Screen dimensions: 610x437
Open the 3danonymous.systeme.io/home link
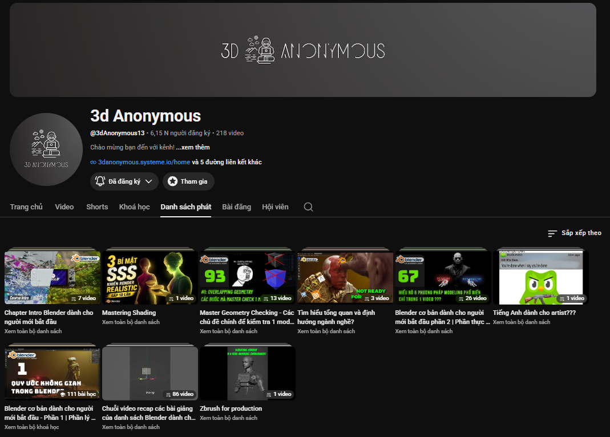[x=144, y=162]
